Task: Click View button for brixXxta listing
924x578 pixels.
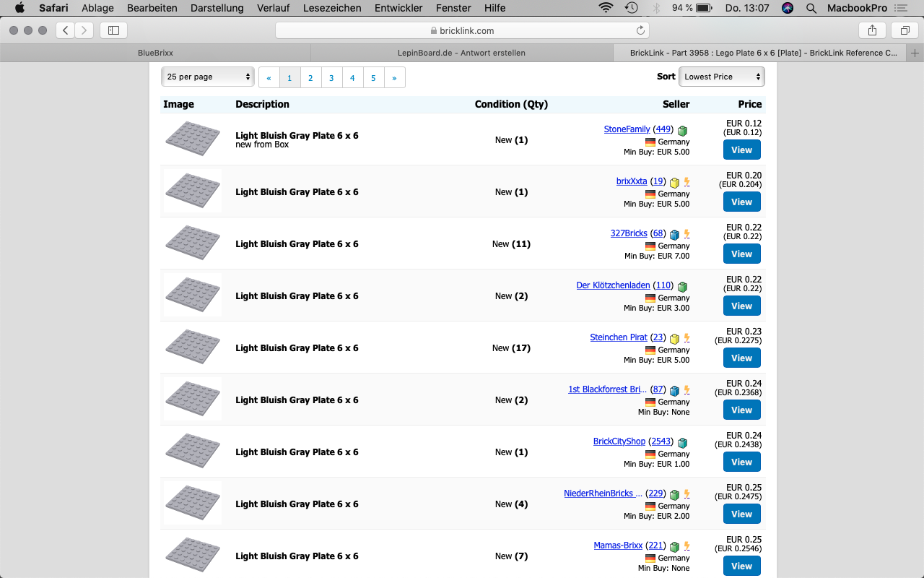Action: 741,202
